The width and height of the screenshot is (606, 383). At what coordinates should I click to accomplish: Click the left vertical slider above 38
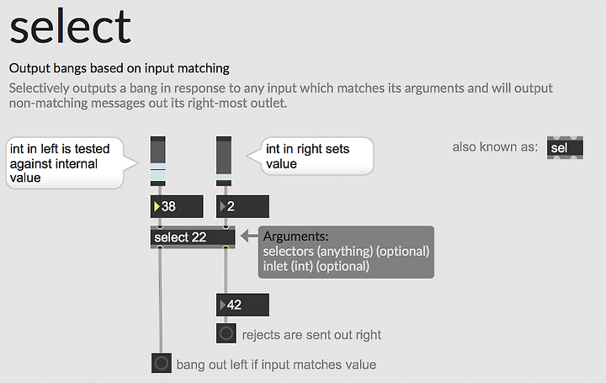[x=158, y=161]
